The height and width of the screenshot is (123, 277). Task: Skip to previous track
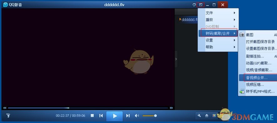(x=101, y=116)
